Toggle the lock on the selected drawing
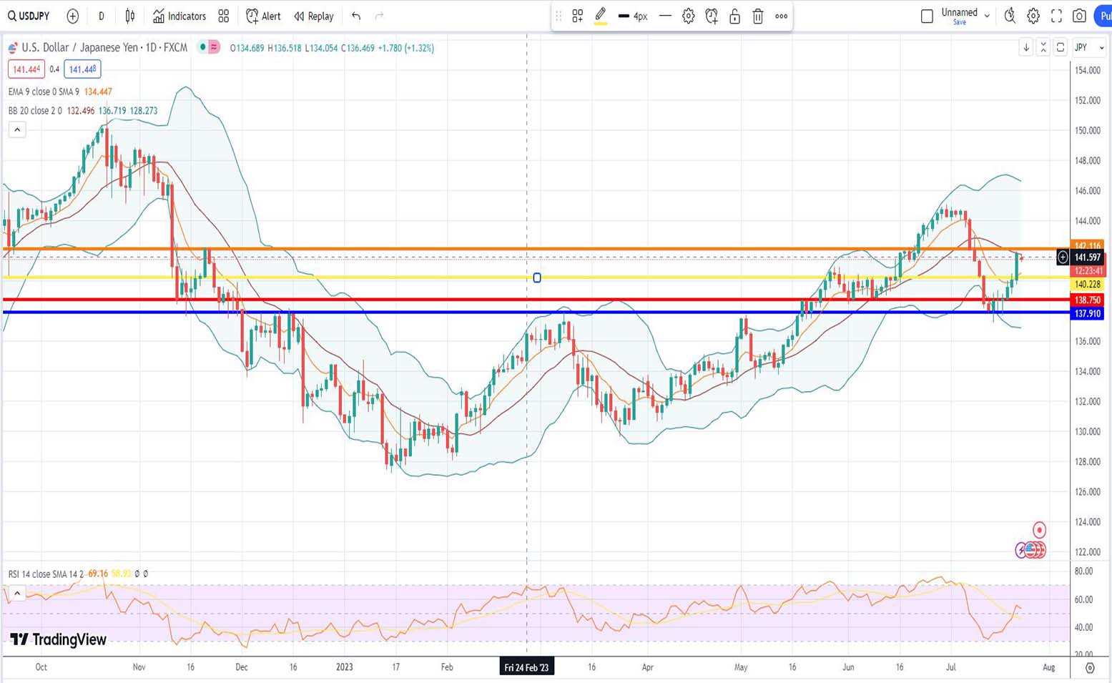 pos(734,16)
